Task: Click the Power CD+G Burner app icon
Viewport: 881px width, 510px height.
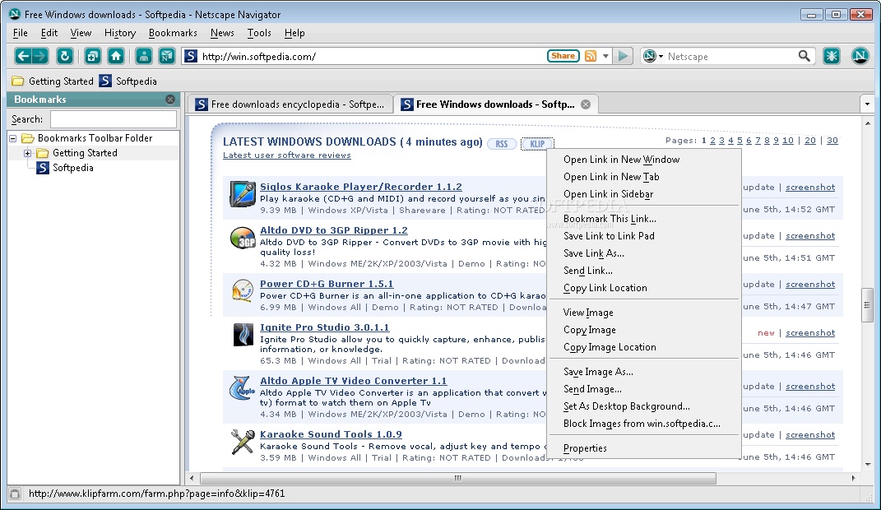Action: (x=243, y=291)
